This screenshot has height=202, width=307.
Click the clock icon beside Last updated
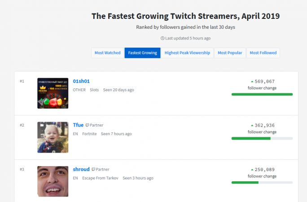[x=162, y=38]
